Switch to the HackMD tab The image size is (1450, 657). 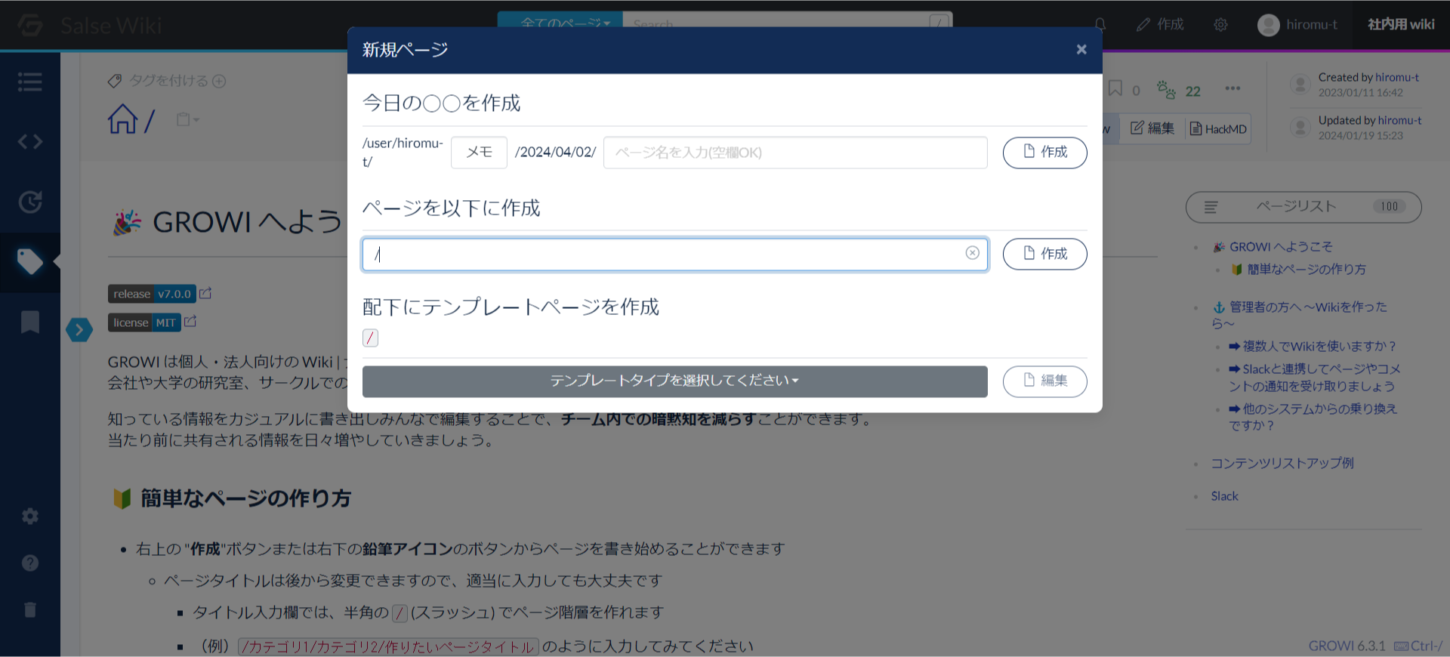coord(1218,128)
